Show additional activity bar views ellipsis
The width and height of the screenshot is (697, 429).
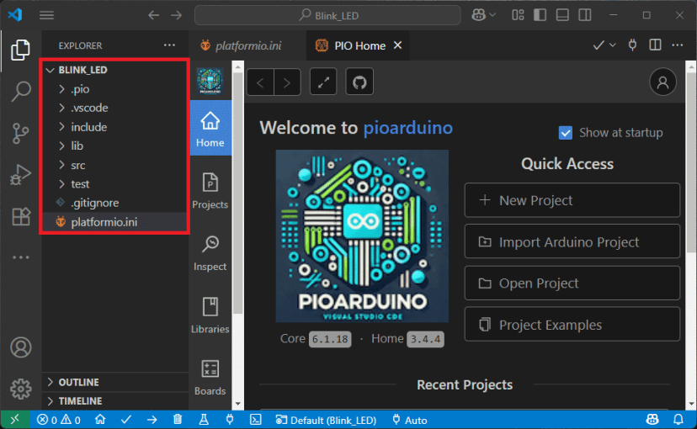point(20,257)
